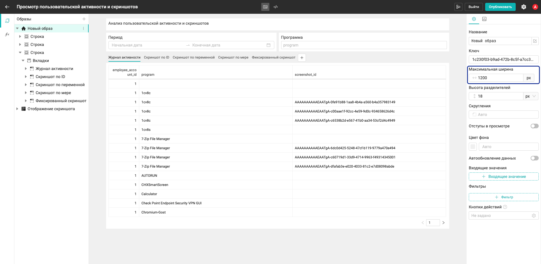
Task: Open the settings gear in top bar
Action: tap(524, 7)
